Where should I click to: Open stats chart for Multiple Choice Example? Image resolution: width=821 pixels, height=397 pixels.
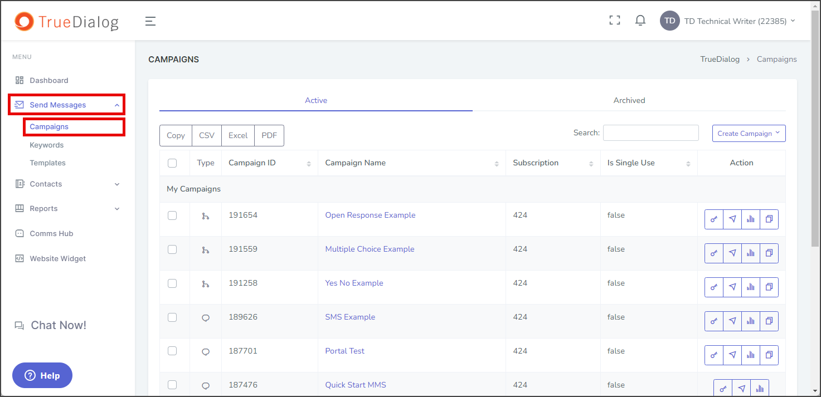point(751,253)
